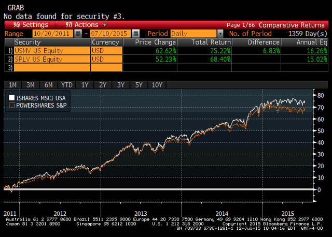Select the 10Y time range tab
Image resolution: width=332 pixels, height=237 pixels.
(x=157, y=85)
